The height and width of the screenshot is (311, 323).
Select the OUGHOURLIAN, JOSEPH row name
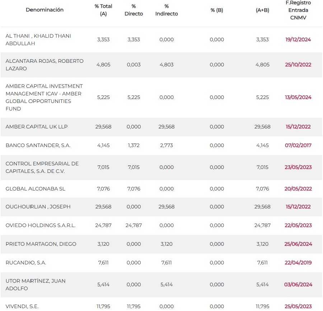38,207
